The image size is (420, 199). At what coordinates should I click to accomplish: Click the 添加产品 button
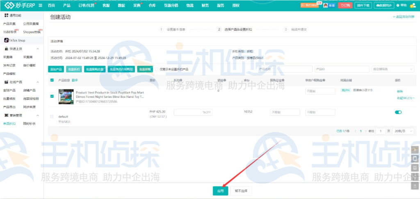coord(56,69)
